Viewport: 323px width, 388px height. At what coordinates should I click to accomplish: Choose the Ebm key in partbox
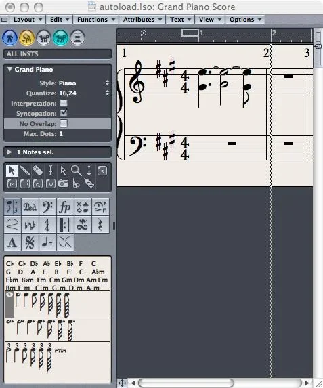coord(12,280)
